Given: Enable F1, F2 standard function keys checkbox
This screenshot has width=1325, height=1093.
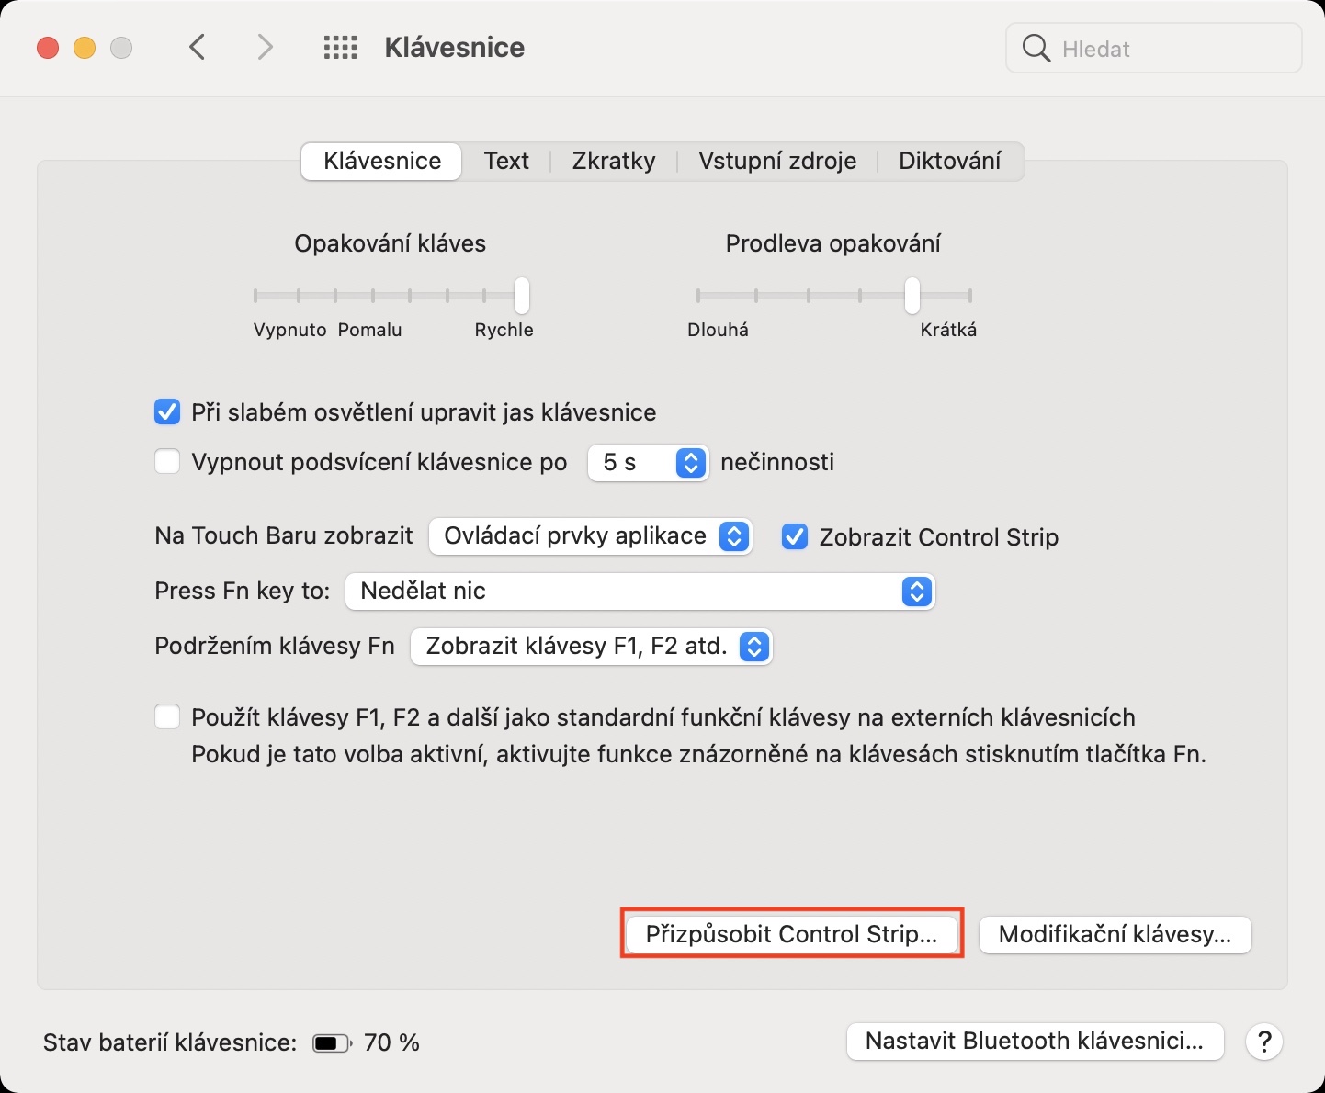Looking at the screenshot, I should (x=167, y=716).
